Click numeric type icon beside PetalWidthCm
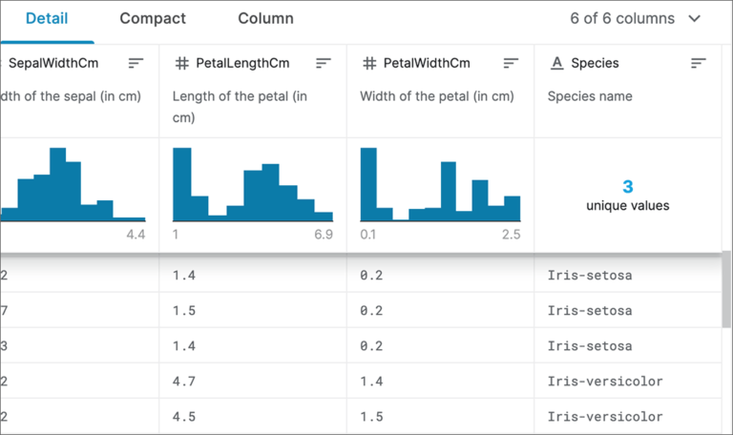Image resolution: width=733 pixels, height=435 pixels. tap(369, 63)
